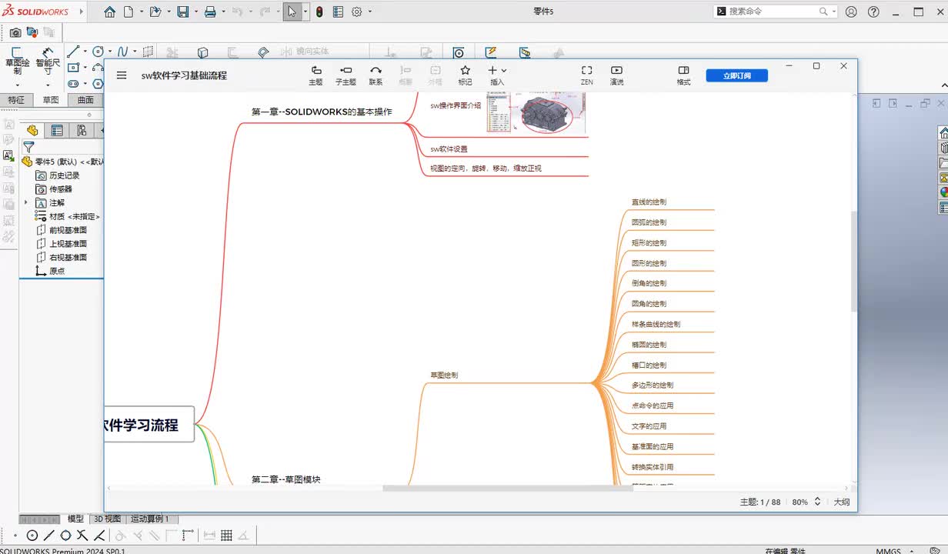Image resolution: width=948 pixels, height=554 pixels.
Task: Click the mind map vertical scrollbar
Action: coord(853,262)
